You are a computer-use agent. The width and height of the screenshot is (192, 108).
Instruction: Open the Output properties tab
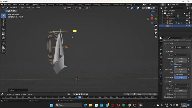click(x=161, y=50)
